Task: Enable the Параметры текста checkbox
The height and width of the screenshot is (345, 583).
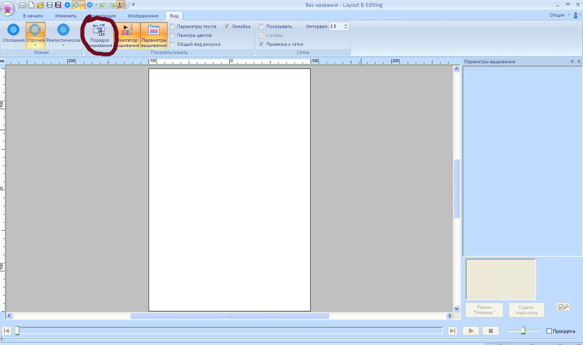Action: pyautogui.click(x=173, y=26)
